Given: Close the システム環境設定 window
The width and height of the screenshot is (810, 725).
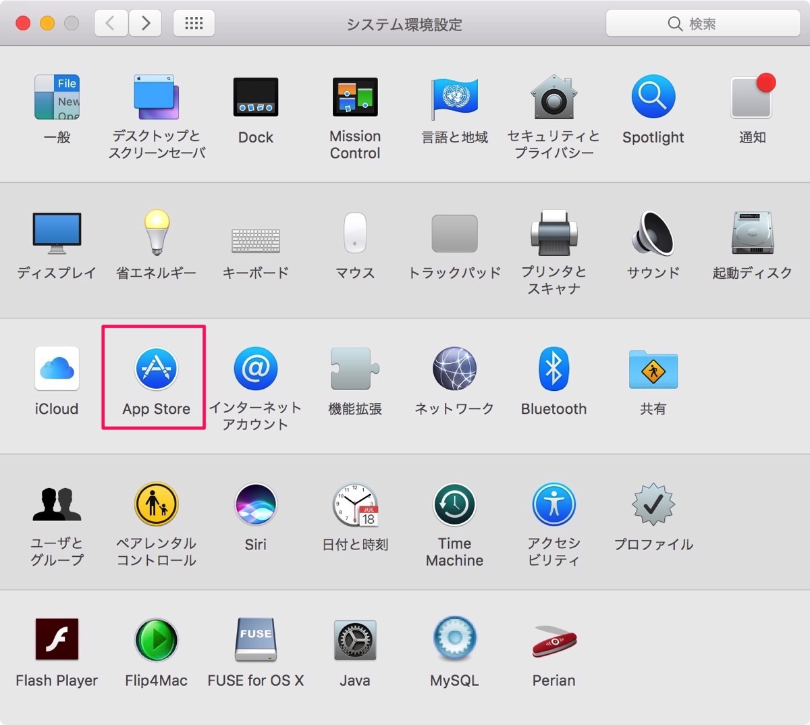Looking at the screenshot, I should [x=23, y=24].
